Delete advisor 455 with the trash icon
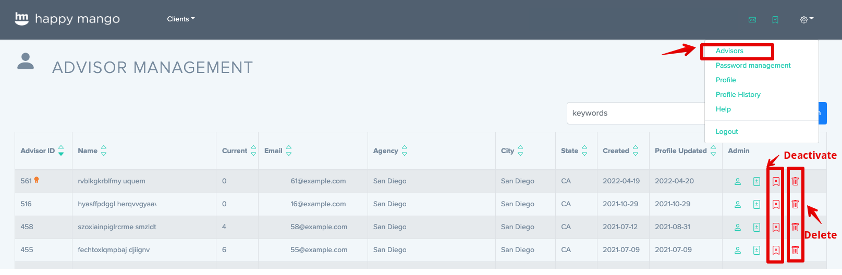Viewport: 842px width, 275px height. [x=795, y=250]
